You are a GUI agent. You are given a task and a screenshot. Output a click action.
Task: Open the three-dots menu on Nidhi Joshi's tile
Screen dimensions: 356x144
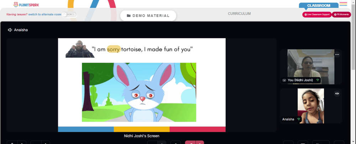point(337,55)
